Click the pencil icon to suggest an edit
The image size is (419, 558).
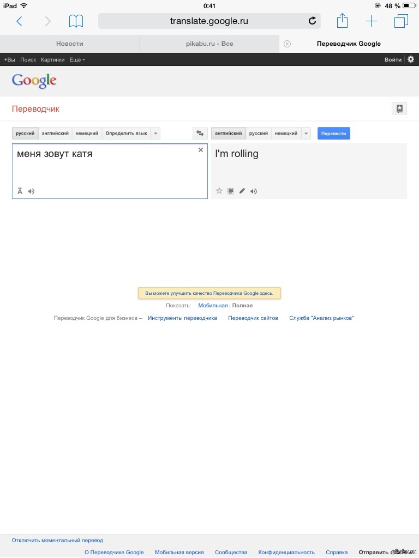coord(242,191)
